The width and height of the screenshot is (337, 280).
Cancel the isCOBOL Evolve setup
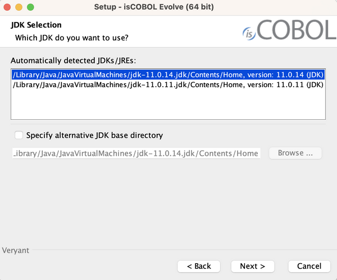[309, 267]
